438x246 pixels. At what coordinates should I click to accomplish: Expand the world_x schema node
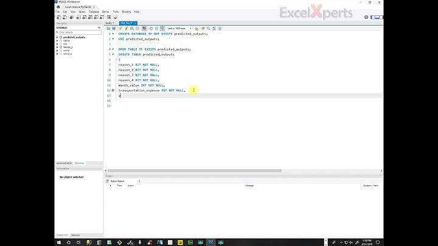click(57, 54)
